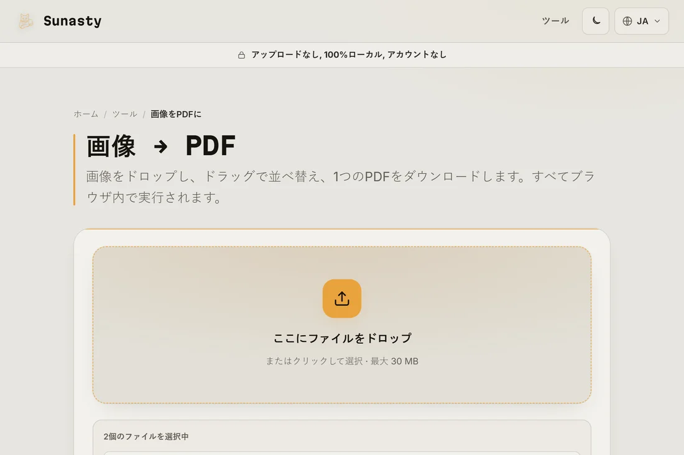Select the アップロードなし, 100%ローカル banner text
This screenshot has height=455, width=684.
pyautogui.click(x=349, y=55)
